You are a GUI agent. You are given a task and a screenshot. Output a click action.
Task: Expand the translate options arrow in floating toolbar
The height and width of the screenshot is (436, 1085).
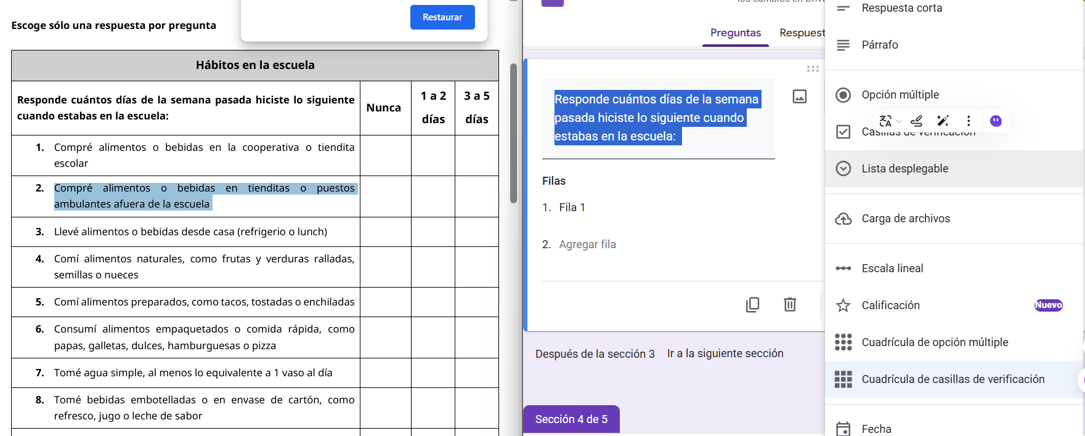tap(899, 121)
